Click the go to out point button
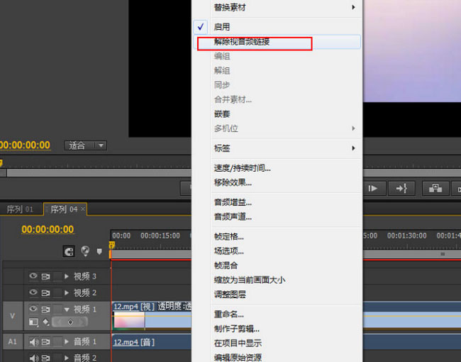 (x=403, y=188)
